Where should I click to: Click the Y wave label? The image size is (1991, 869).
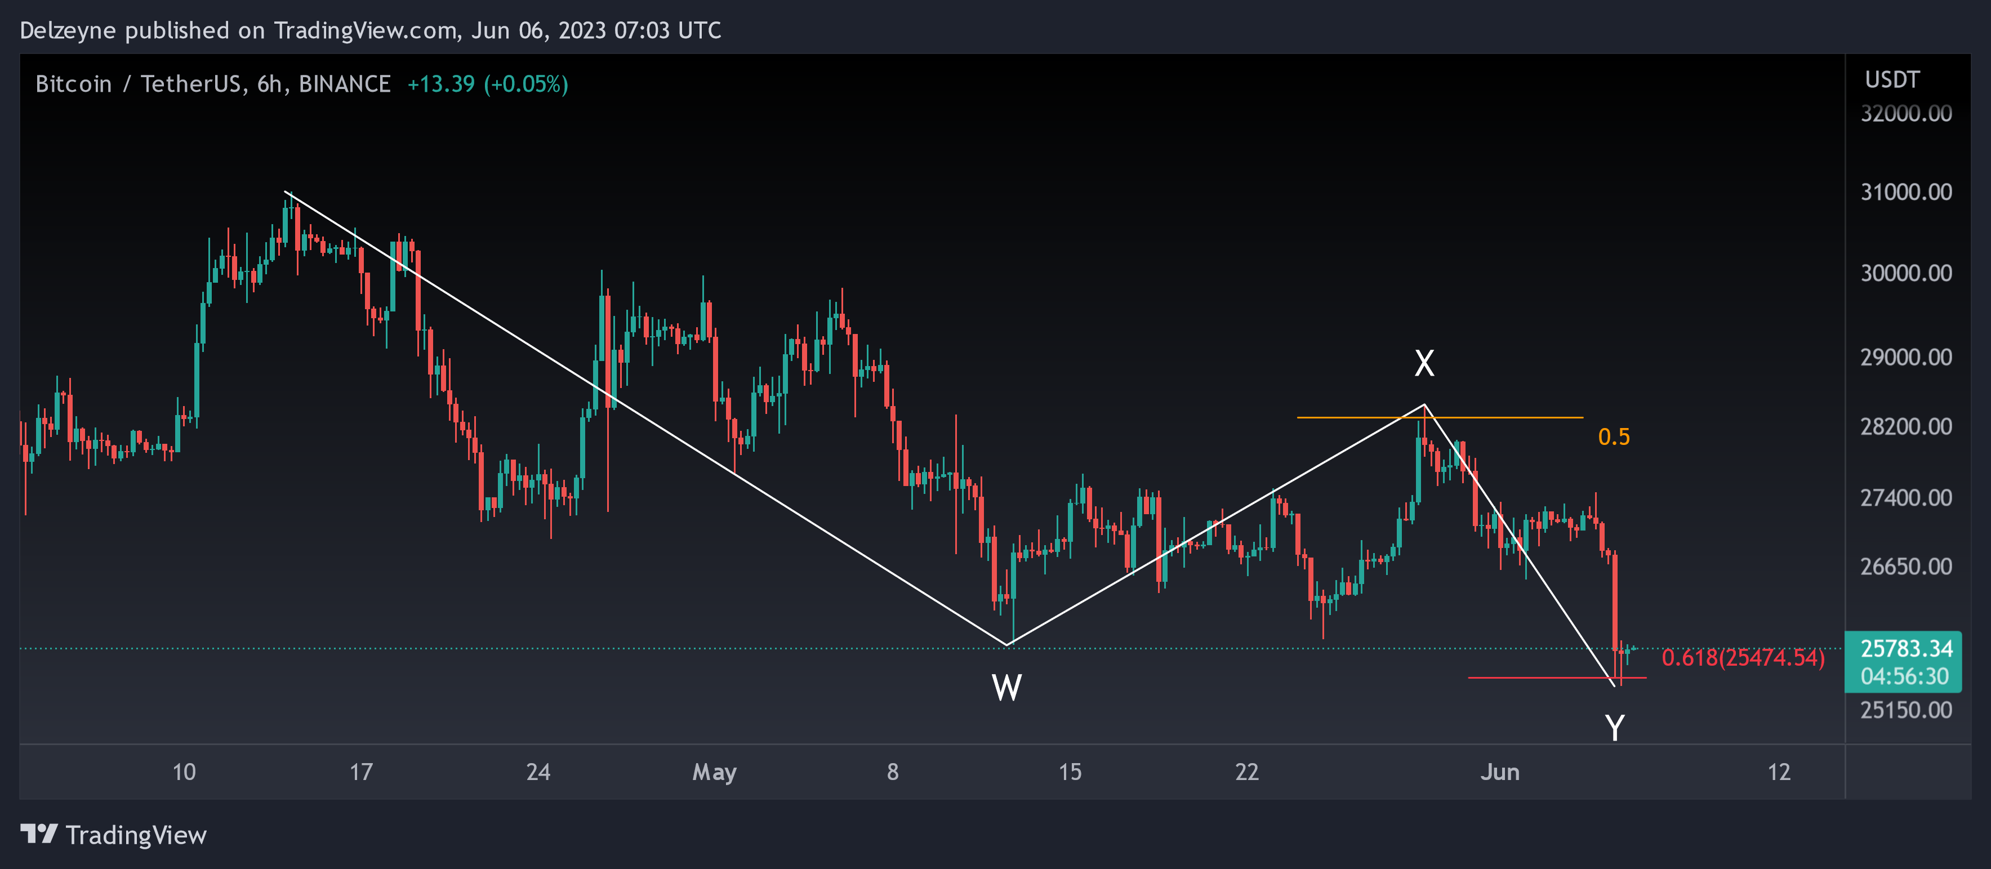point(1615,728)
